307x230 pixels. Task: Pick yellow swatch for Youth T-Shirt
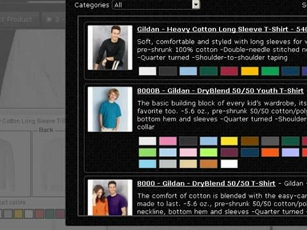(x=229, y=141)
